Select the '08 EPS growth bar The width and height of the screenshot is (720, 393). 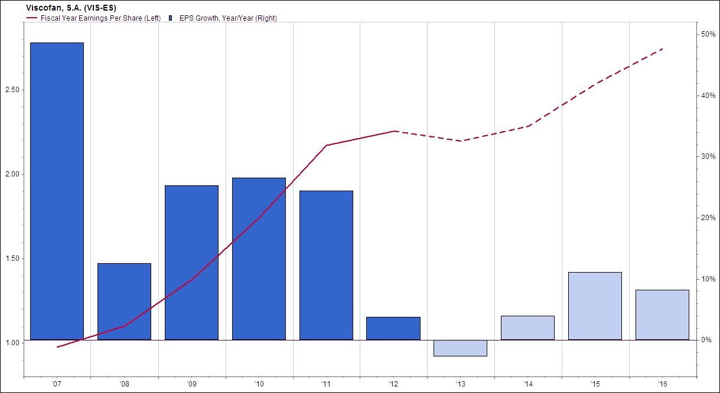124,302
